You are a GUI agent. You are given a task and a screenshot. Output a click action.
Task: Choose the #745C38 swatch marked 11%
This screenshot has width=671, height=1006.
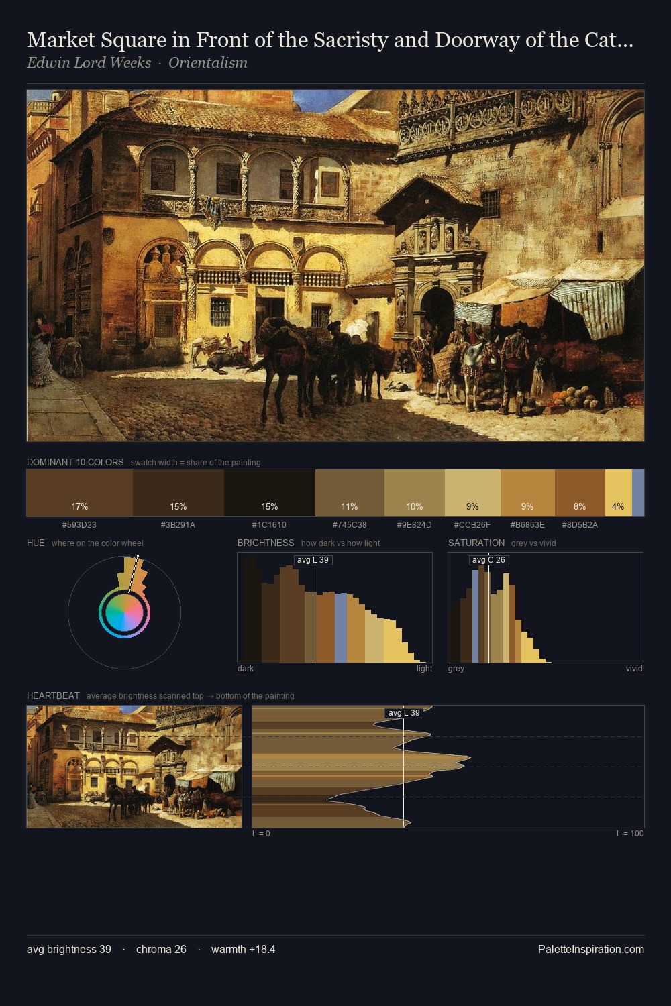[350, 493]
